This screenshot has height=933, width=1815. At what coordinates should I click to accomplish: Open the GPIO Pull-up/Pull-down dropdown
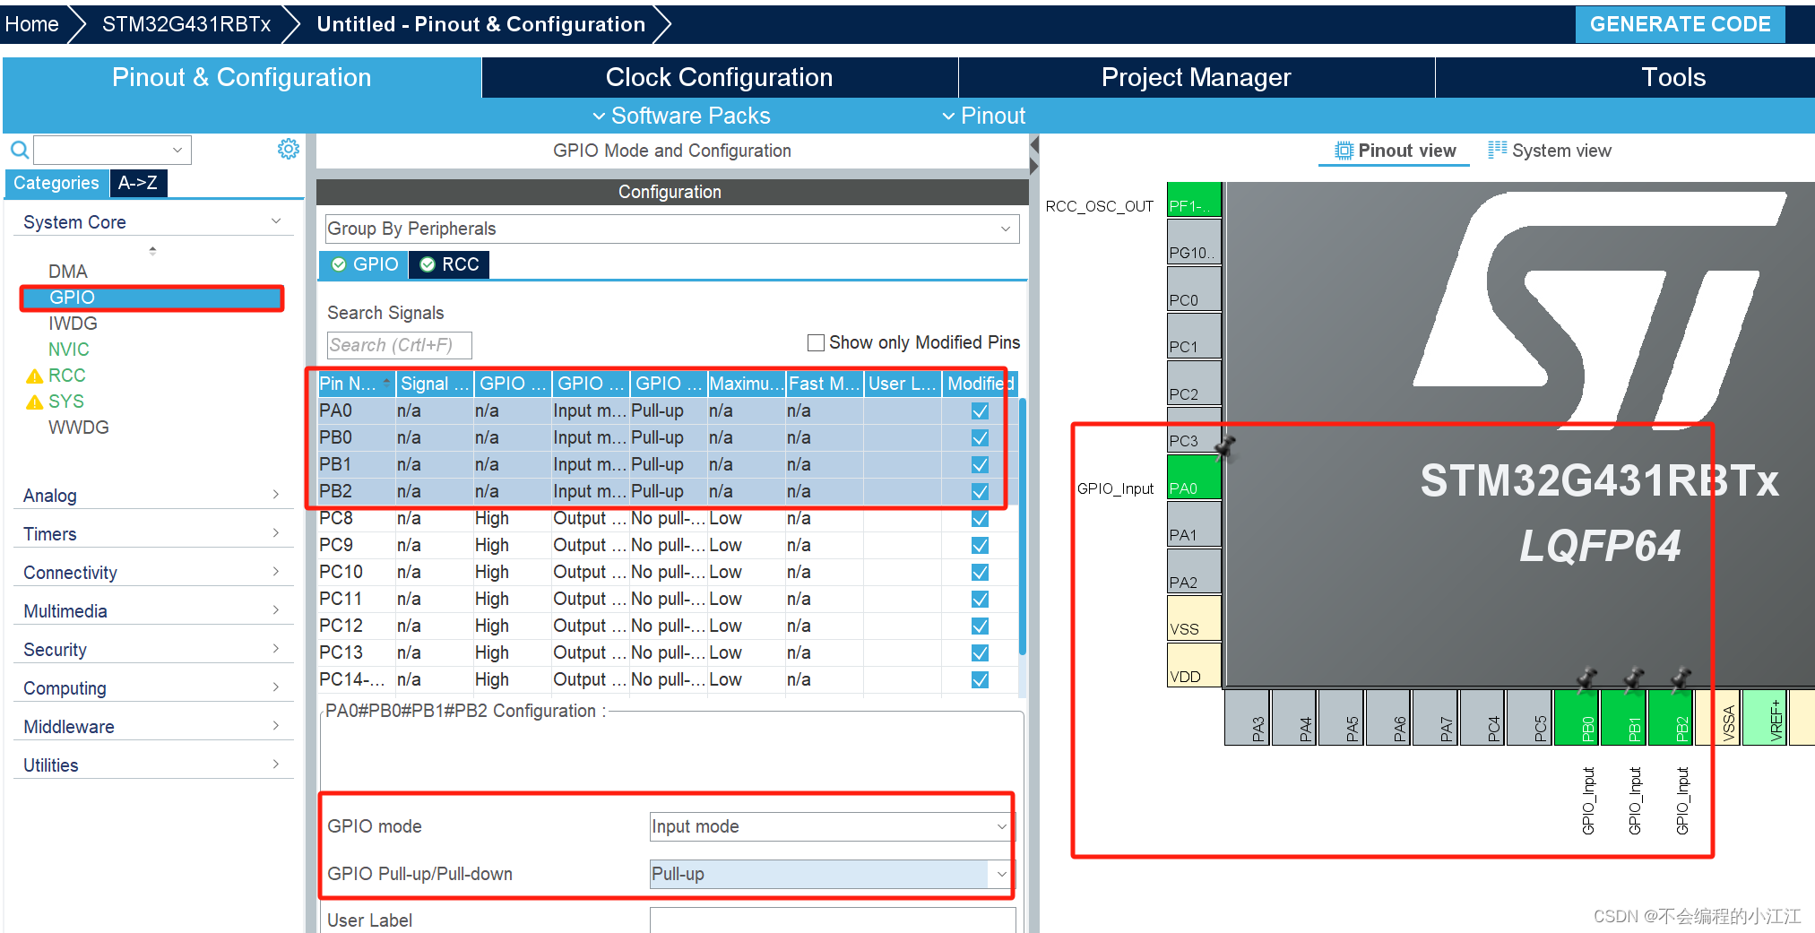[831, 874]
